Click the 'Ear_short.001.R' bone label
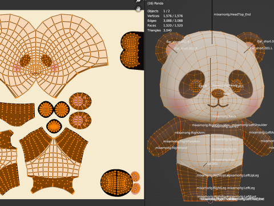 186,49
